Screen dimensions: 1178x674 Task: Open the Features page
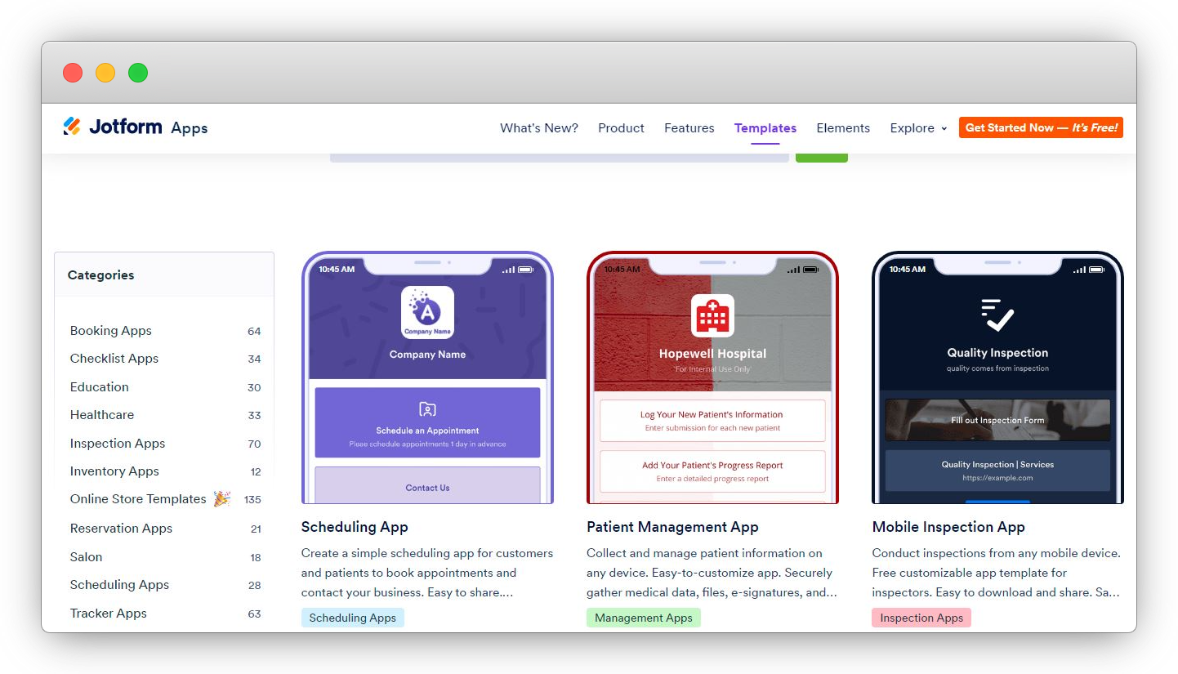coord(689,128)
